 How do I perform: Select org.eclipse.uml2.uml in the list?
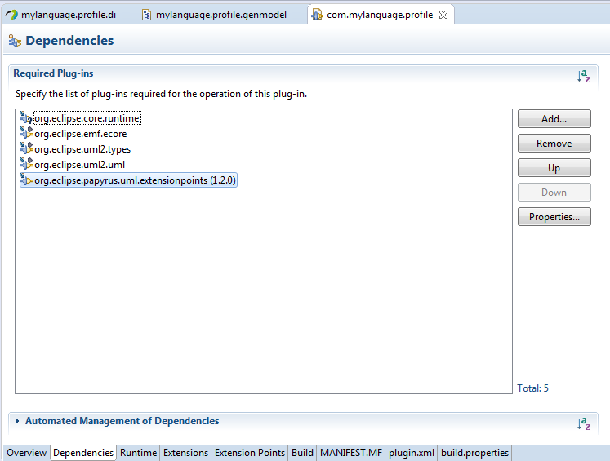pyautogui.click(x=79, y=165)
